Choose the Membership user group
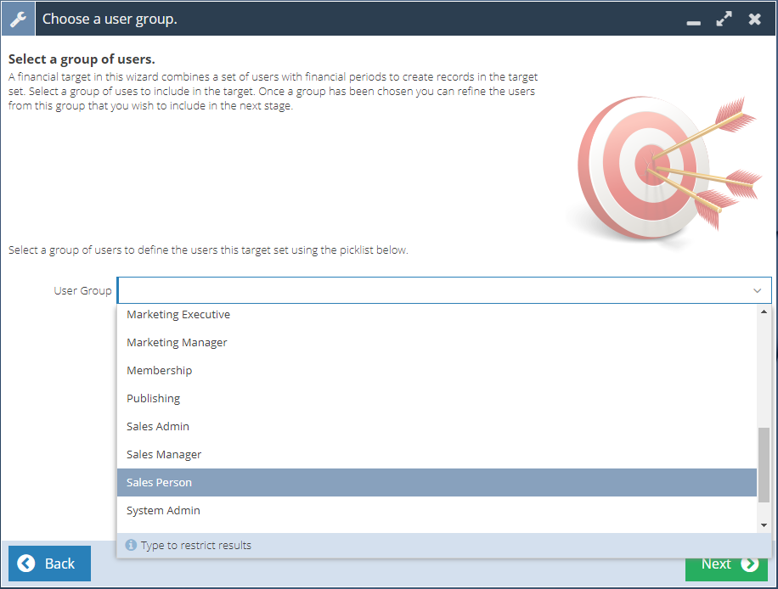778x589 pixels. [437, 370]
